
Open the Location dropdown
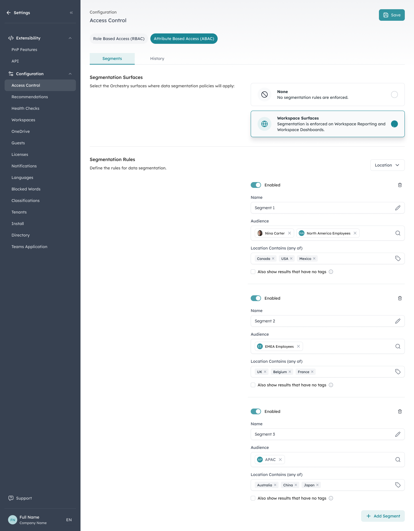[x=387, y=165]
